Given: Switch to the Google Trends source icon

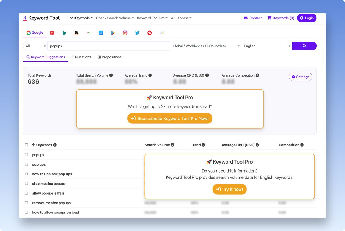Looking at the screenshot, I should (x=162, y=33).
